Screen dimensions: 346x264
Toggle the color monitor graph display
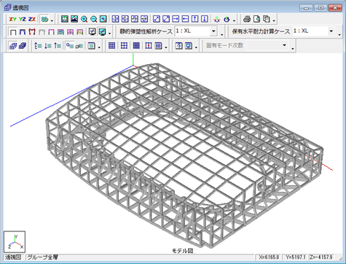click(102, 32)
